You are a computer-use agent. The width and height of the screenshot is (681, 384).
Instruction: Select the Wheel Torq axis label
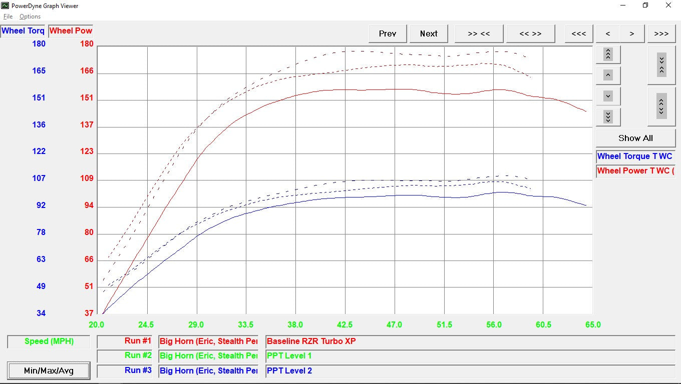point(23,31)
